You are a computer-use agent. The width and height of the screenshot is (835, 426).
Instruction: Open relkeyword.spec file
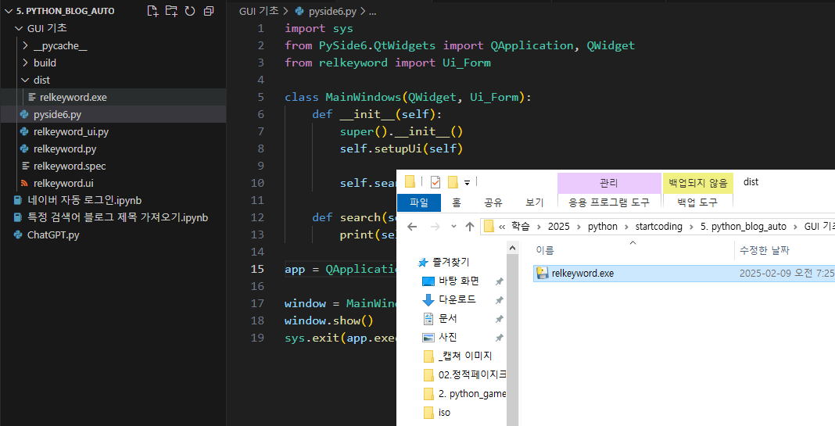pos(113,166)
